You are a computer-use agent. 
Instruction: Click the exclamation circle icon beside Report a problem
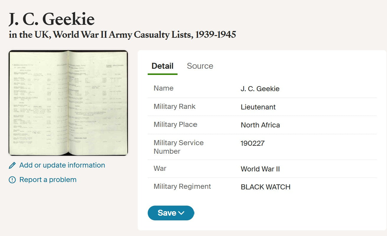coord(12,180)
